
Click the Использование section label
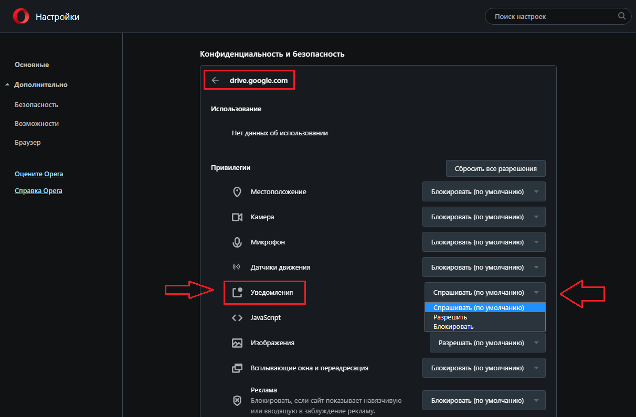[236, 109]
